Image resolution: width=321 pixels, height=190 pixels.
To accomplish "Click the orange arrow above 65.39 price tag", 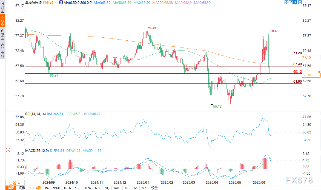I will [319, 72].
